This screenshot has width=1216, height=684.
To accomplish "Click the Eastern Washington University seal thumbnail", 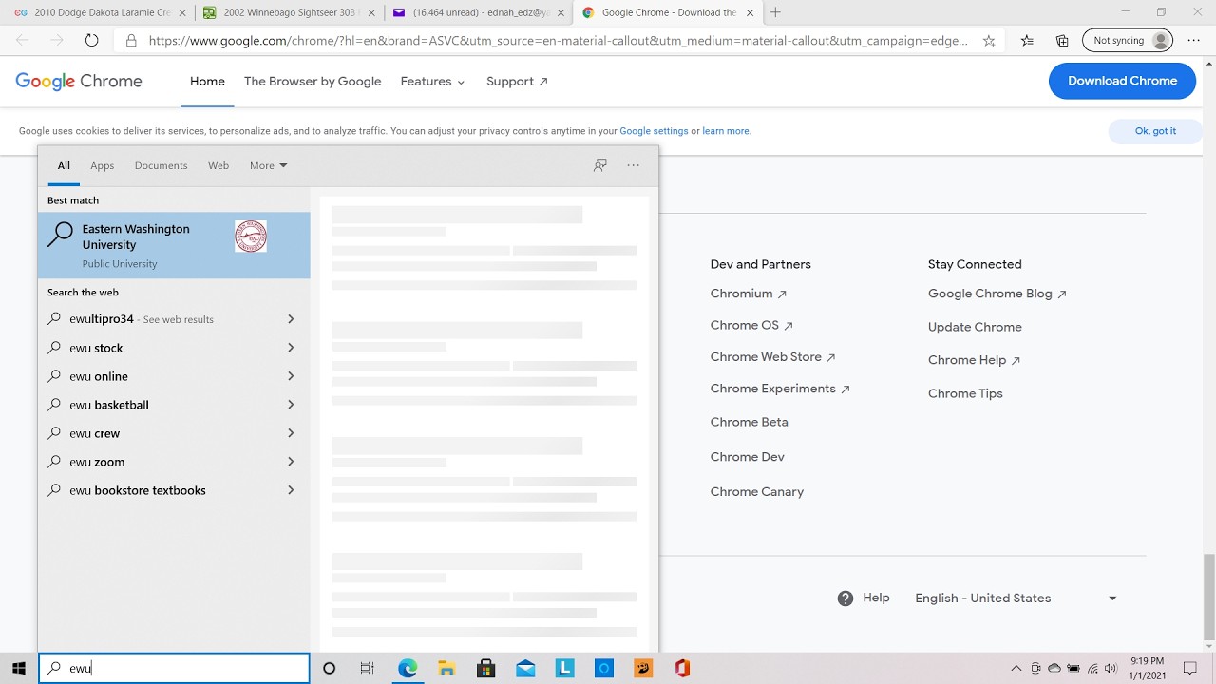I will (x=251, y=237).
